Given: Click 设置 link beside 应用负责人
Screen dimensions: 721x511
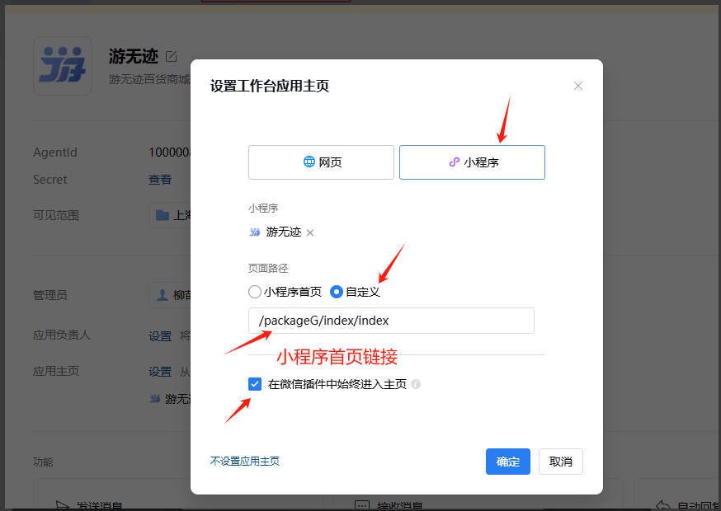Looking at the screenshot, I should 160,335.
